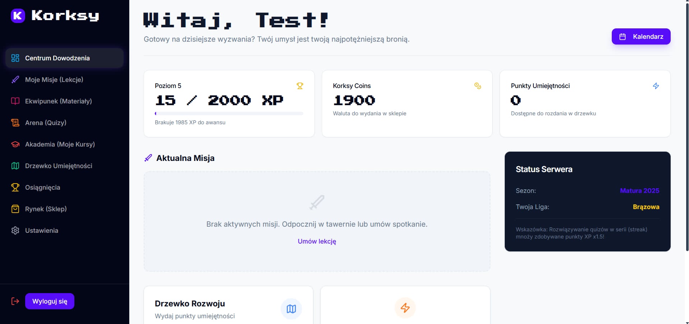
Task: Click the Korksy K logo icon
Action: [x=18, y=15]
